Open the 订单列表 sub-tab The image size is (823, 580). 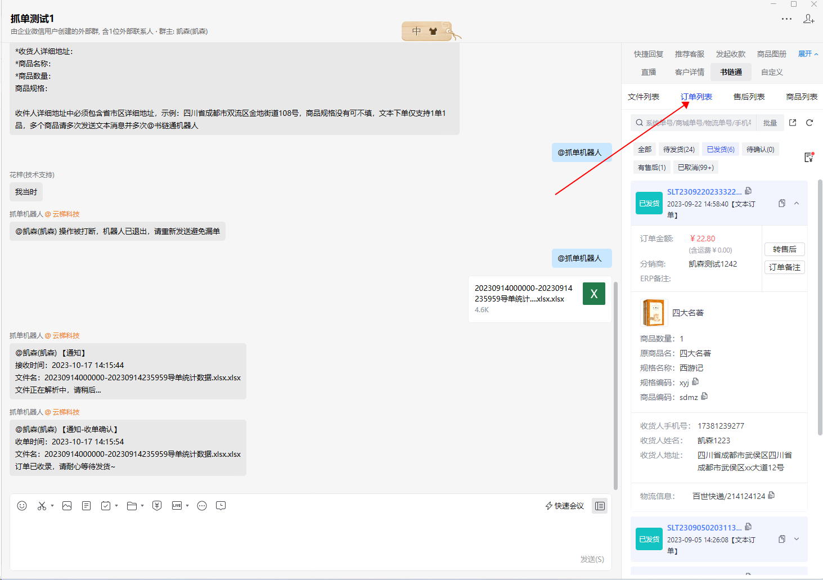tap(696, 97)
